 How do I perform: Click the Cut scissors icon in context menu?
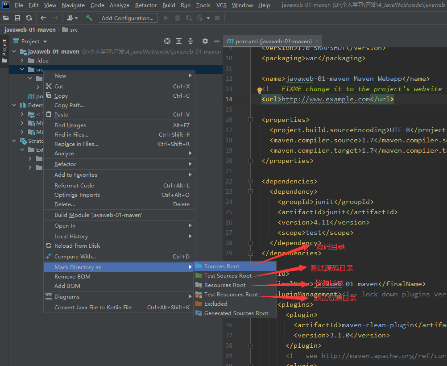[x=49, y=86]
